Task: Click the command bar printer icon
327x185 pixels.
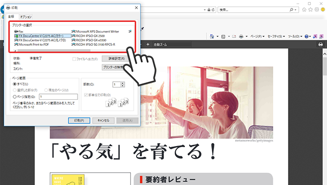Action: coord(241,37)
